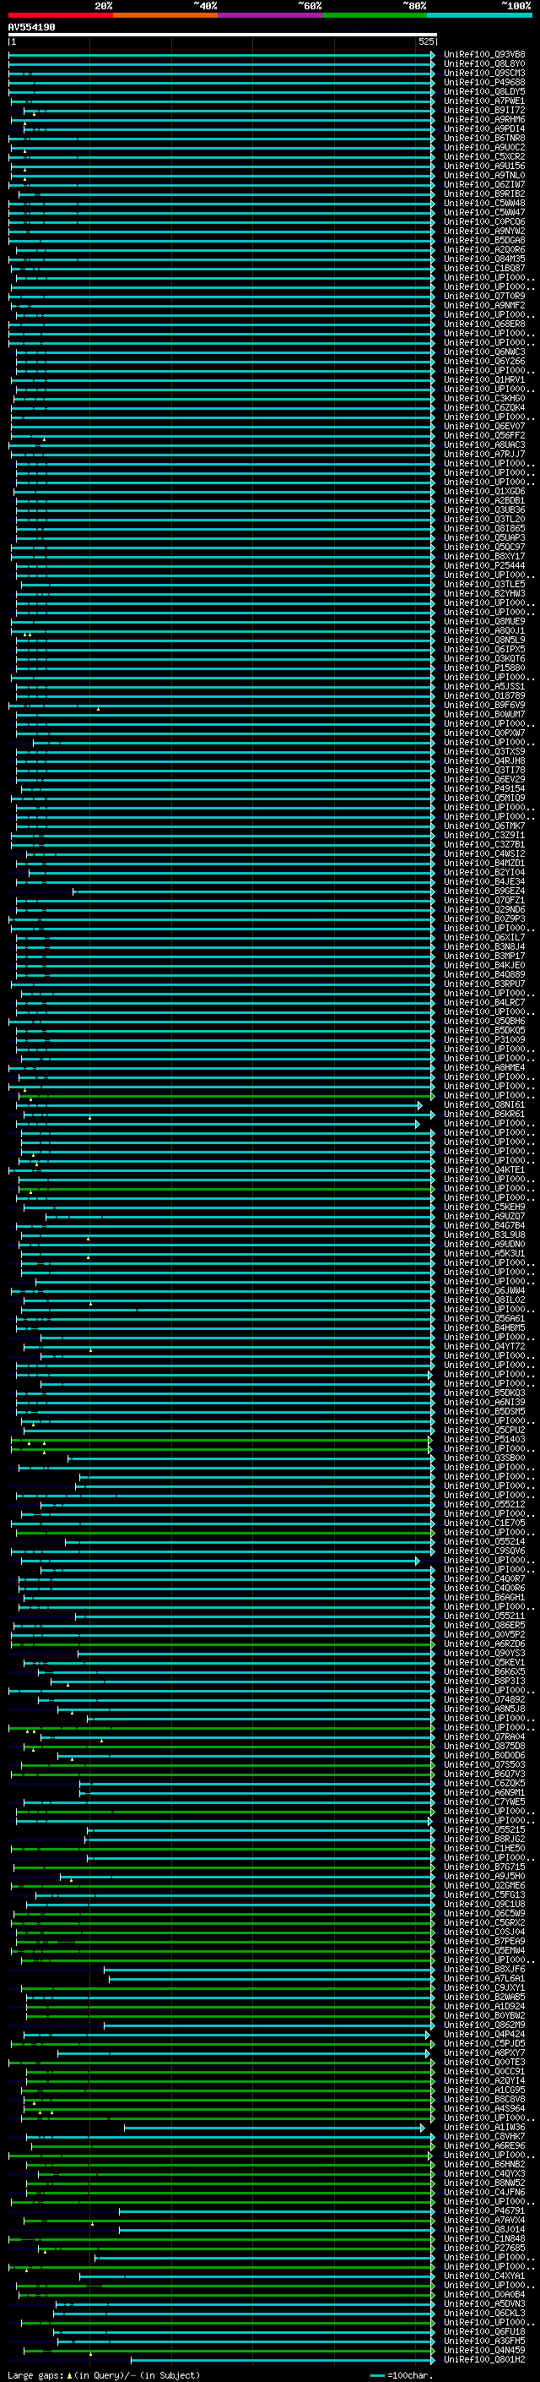Select label UniRef100_Q56A61
This screenshot has width=540, height=2382.
[x=484, y=1319]
